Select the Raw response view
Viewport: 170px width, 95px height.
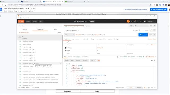pyautogui.click(x=72, y=61)
